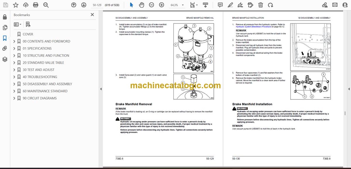Jump to 60 MAINTENANCE STANDARD bookmark
351x169 pixels.
(x=45, y=91)
